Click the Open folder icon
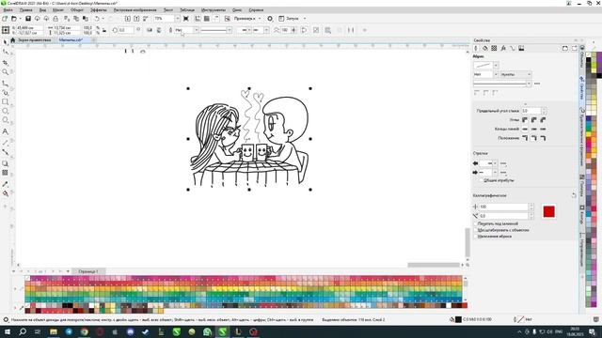The width and height of the screenshot is (602, 338). (x=14, y=19)
